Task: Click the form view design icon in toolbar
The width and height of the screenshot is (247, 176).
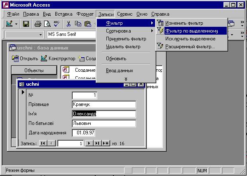Action: (x=9, y=24)
